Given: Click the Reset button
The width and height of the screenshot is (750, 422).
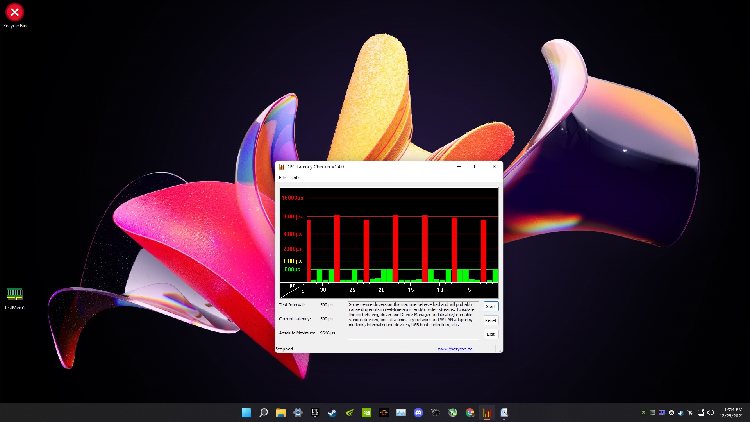Looking at the screenshot, I should 491,320.
